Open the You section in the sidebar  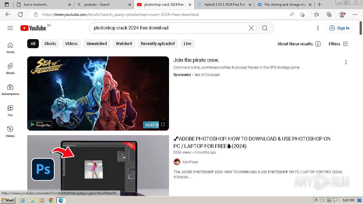tap(10, 110)
